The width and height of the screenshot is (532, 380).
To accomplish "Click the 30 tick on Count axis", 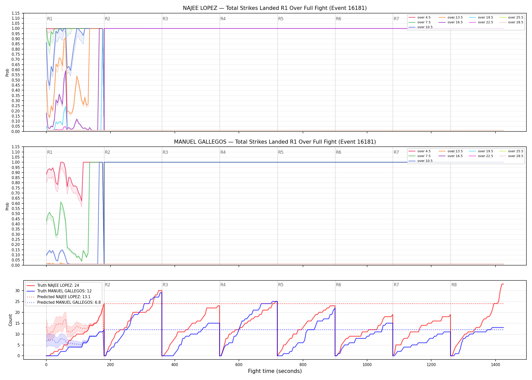I will point(17,291).
